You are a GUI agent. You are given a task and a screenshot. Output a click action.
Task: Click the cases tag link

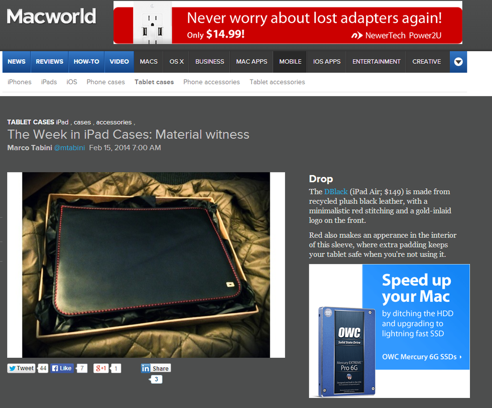click(x=82, y=122)
